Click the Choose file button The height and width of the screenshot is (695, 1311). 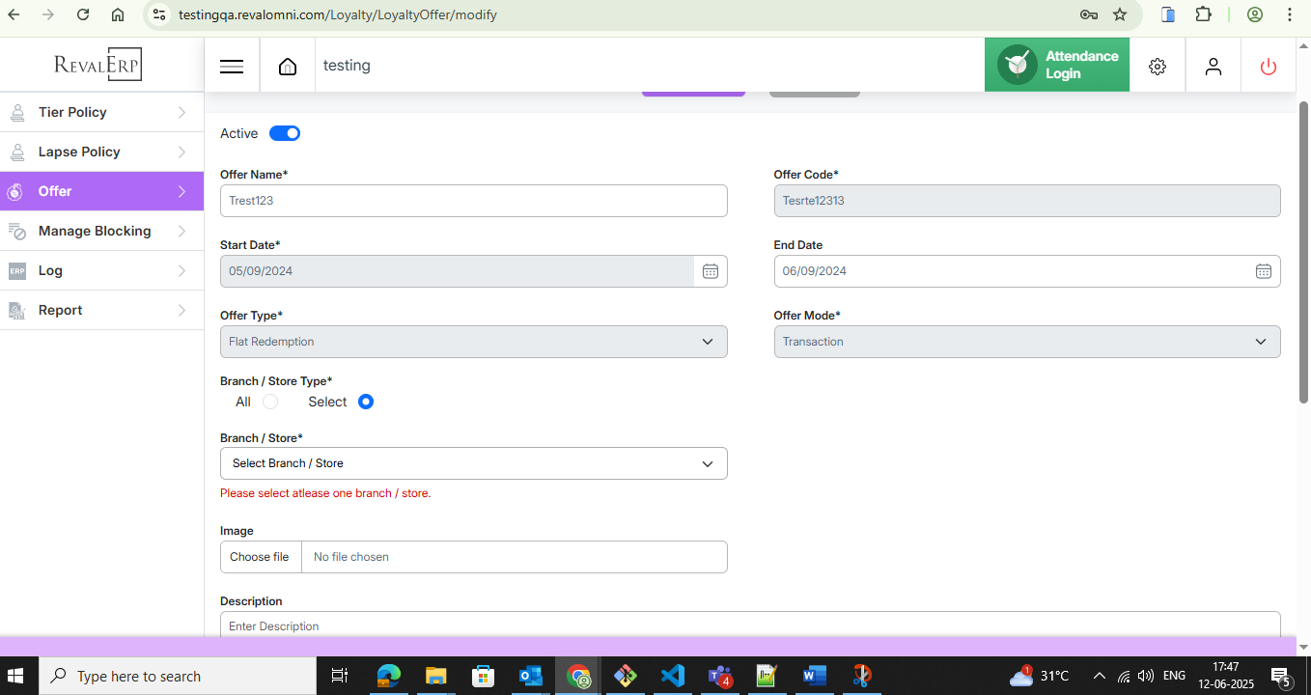[260, 557]
